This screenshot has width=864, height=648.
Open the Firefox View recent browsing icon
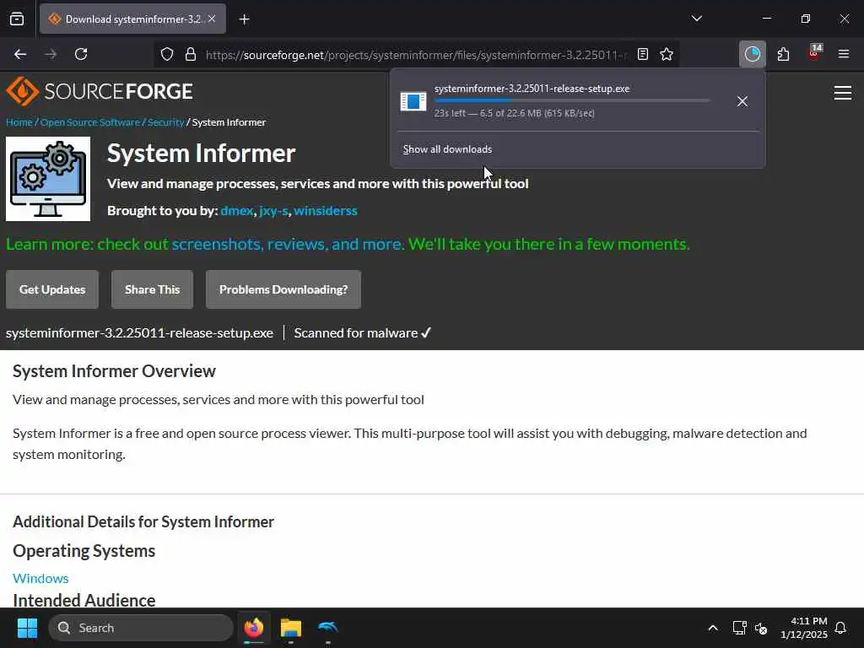(x=17, y=19)
